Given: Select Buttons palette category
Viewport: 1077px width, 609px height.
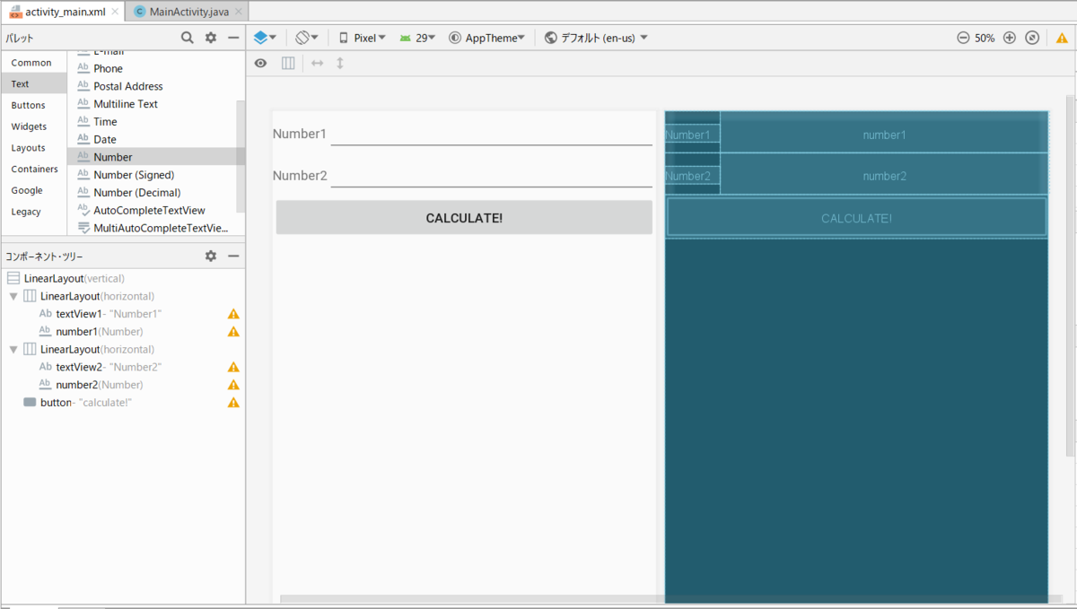Looking at the screenshot, I should pos(33,105).
